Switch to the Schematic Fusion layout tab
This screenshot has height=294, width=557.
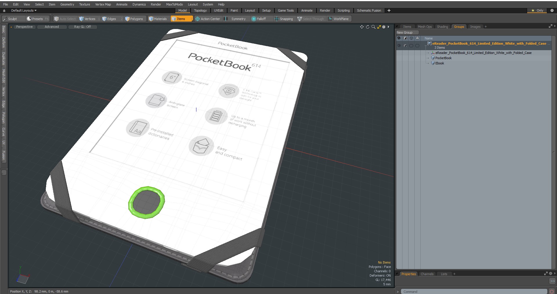click(x=369, y=10)
